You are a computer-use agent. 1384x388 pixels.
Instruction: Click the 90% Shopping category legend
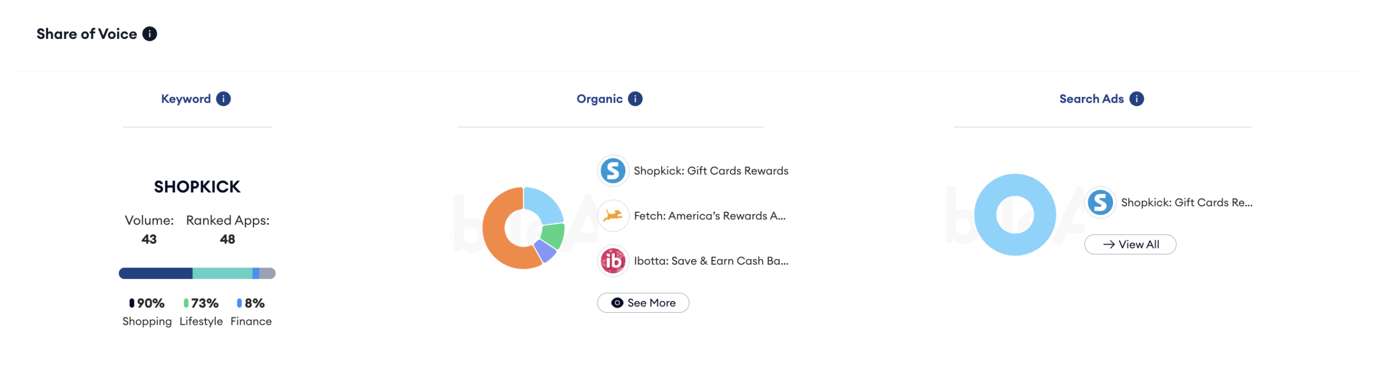(x=147, y=312)
